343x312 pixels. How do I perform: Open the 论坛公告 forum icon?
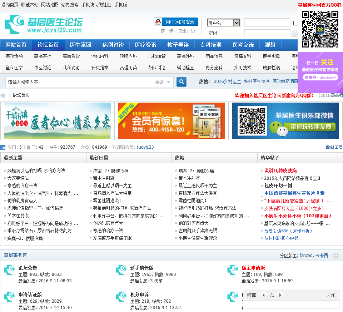click(x=9, y=270)
